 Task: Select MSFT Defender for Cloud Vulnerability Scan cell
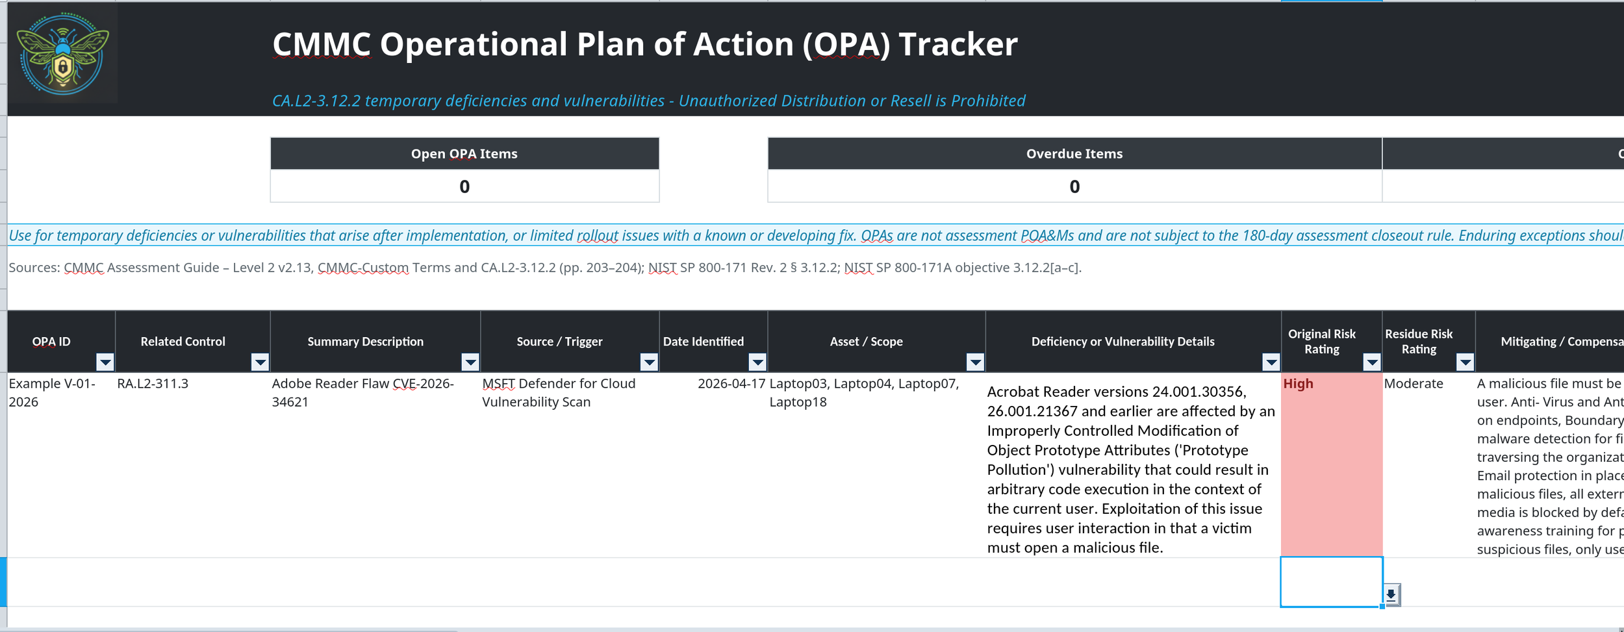point(570,464)
